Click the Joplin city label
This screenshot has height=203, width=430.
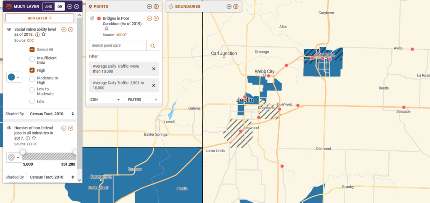coord(245,100)
